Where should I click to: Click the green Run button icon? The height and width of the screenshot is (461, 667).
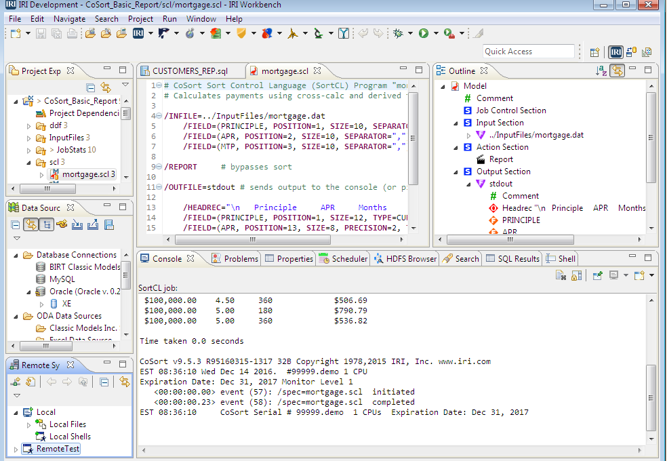(x=424, y=33)
